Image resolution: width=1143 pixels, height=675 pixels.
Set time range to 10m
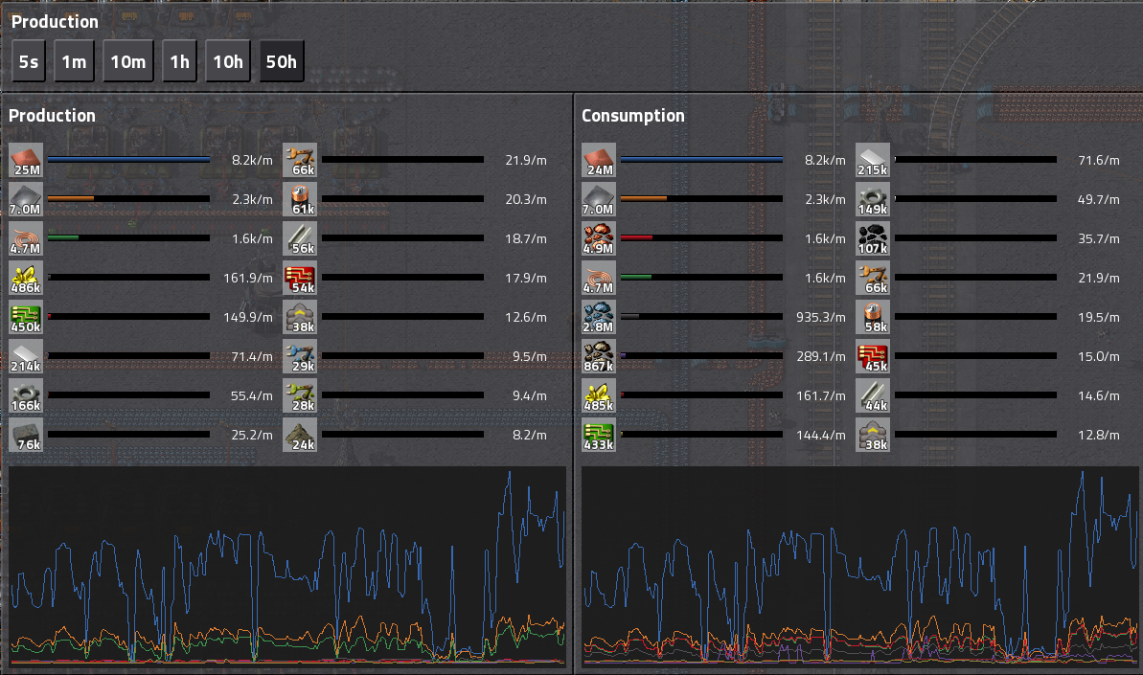(128, 61)
